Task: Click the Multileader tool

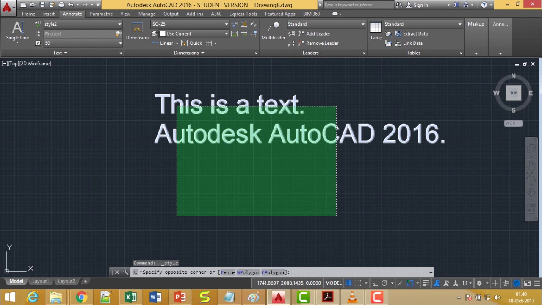Action: pyautogui.click(x=273, y=30)
